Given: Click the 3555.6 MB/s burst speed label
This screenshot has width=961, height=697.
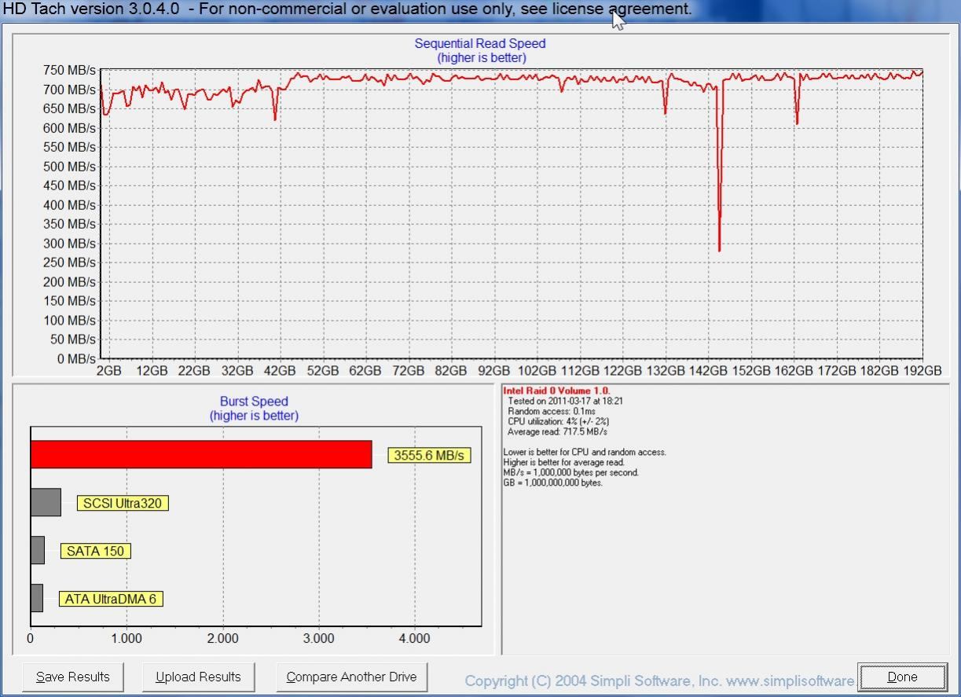Looking at the screenshot, I should [429, 455].
